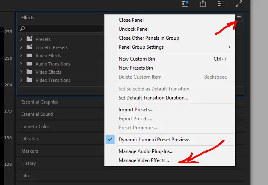Open the Libraries panel
This screenshot has height=185, width=268.
30,139
